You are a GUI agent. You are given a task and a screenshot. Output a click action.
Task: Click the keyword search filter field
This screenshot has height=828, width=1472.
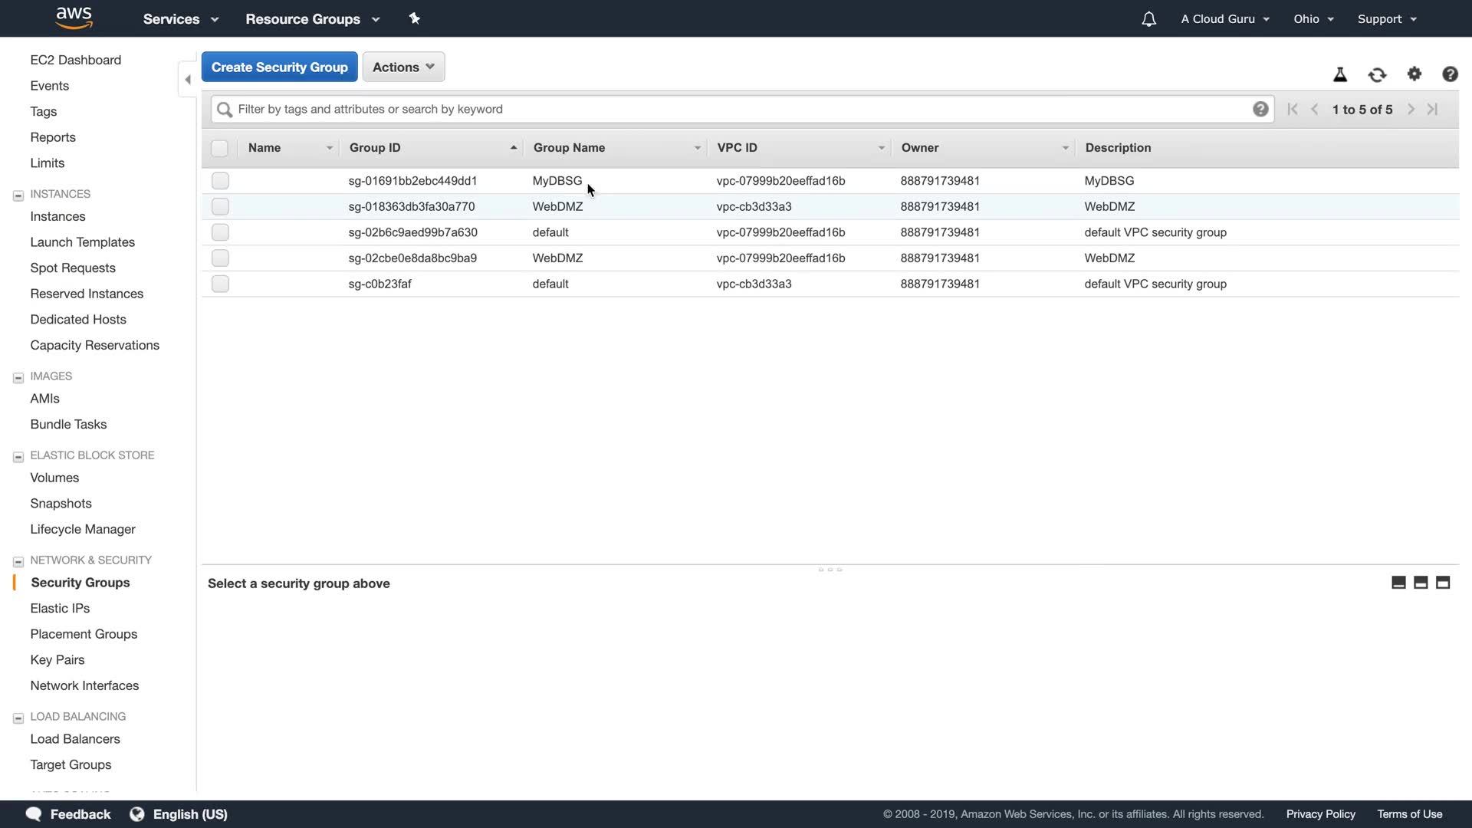tap(736, 109)
